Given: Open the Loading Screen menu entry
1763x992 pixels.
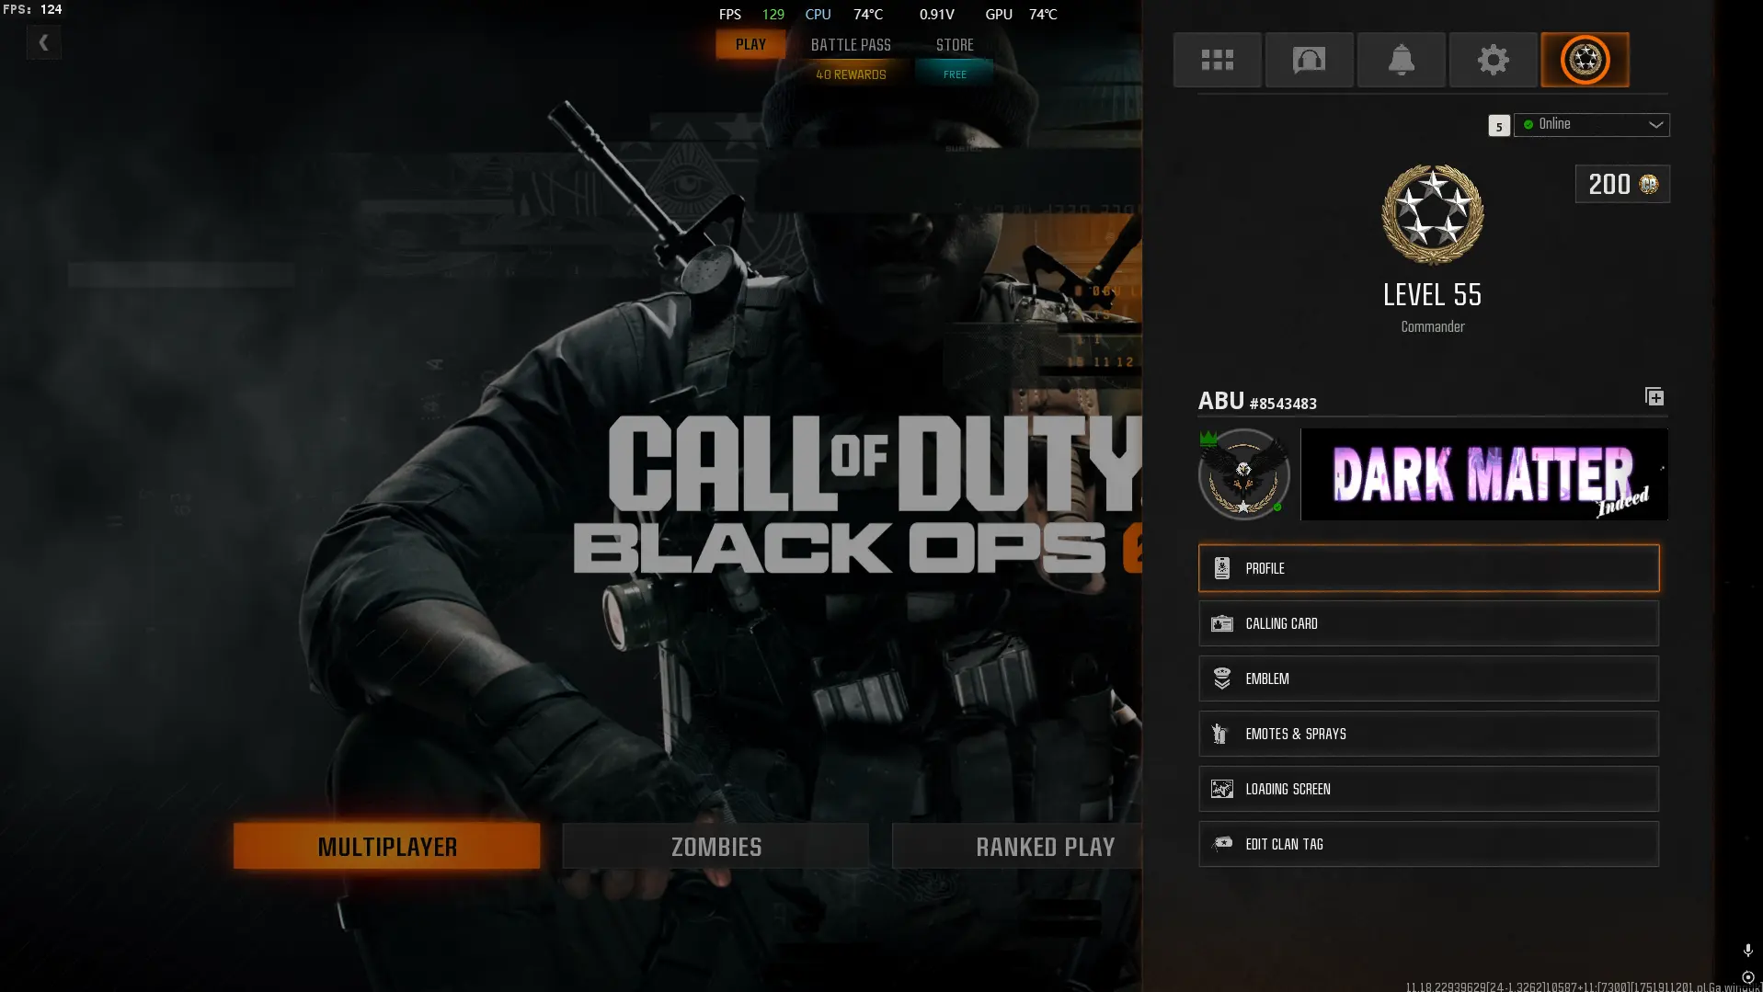Looking at the screenshot, I should click(1429, 789).
